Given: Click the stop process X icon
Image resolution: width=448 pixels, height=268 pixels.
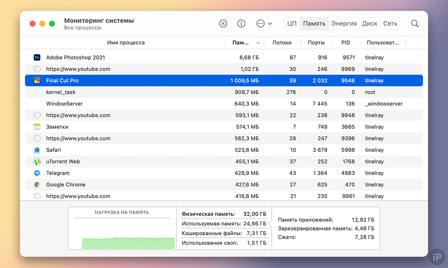Looking at the screenshot, I should pyautogui.click(x=223, y=23).
